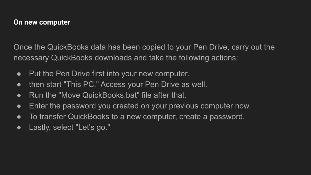Select the bullet dot before "Lastly, select"
Image resolution: width=311 pixels, height=175 pixels.
pyautogui.click(x=19, y=128)
